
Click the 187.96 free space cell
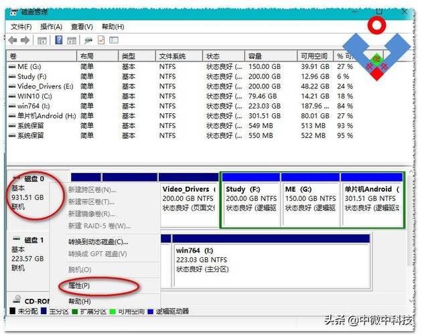(315, 106)
